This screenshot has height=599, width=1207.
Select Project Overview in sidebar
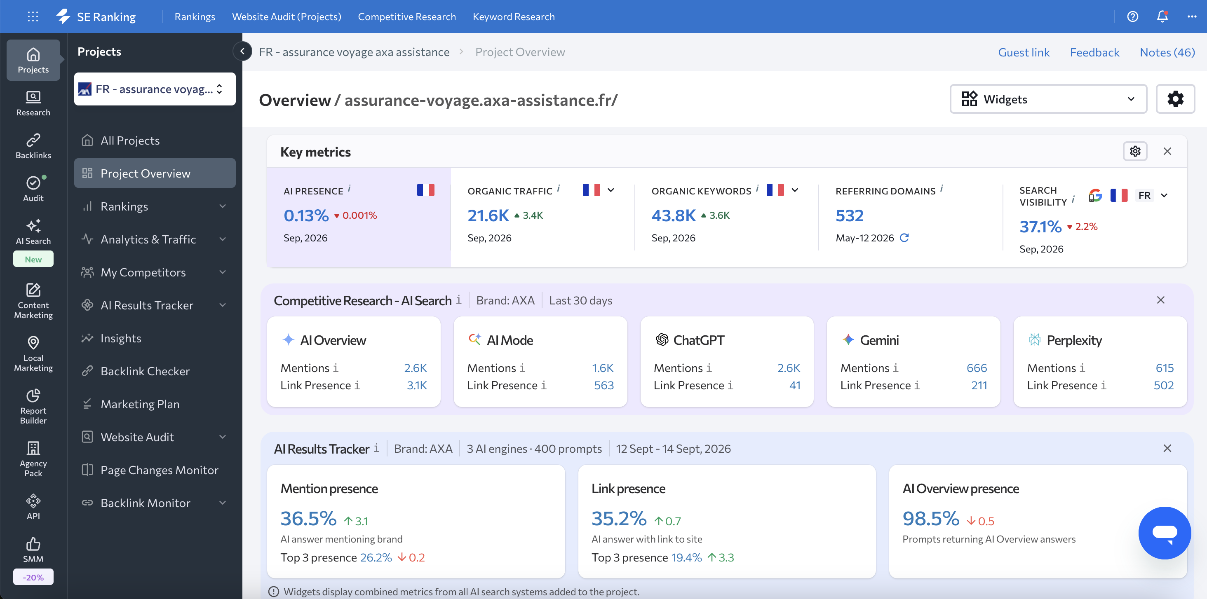pos(155,173)
